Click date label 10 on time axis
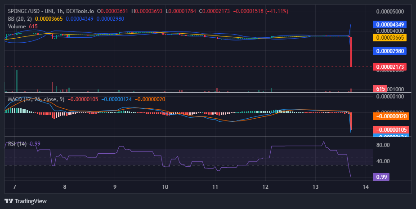Screen dimensions: 416x209 pos(165,187)
